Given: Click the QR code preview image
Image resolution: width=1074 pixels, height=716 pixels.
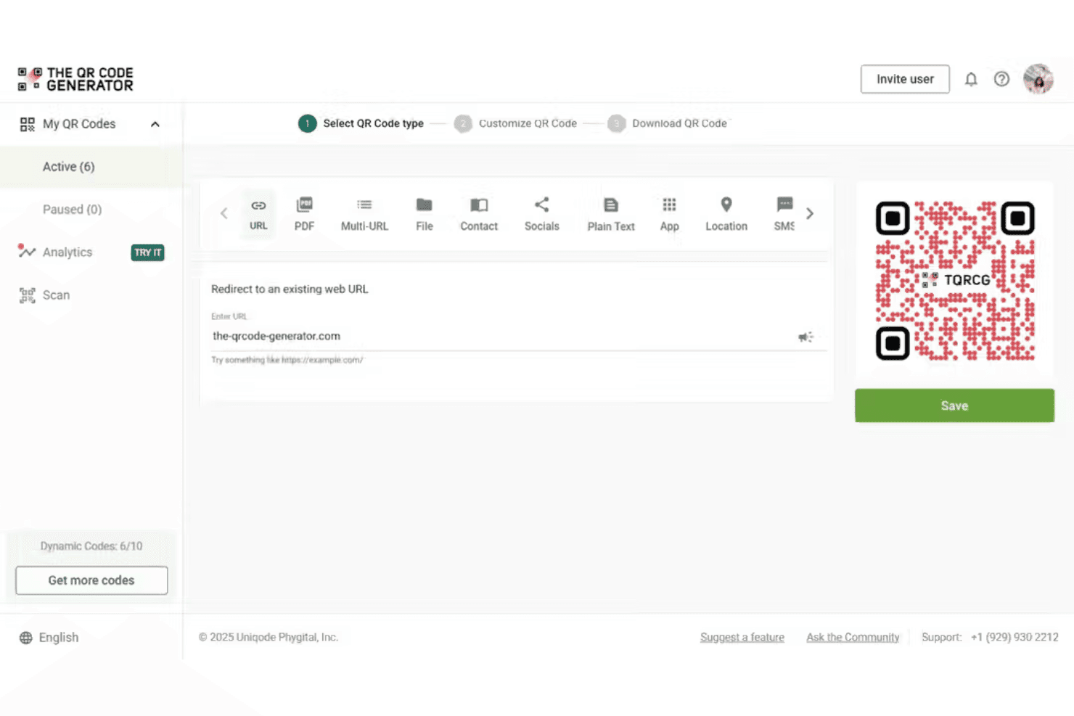Looking at the screenshot, I should click(x=955, y=281).
